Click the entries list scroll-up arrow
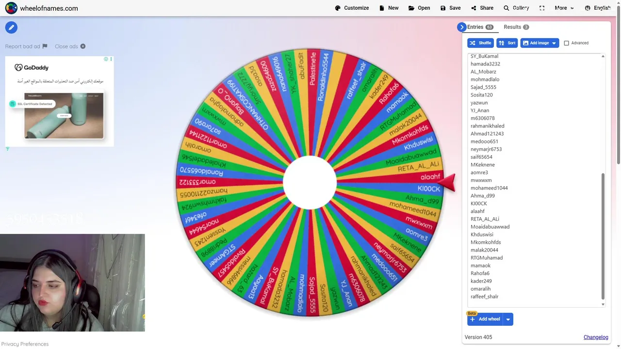The height and width of the screenshot is (349, 621). [x=603, y=56]
